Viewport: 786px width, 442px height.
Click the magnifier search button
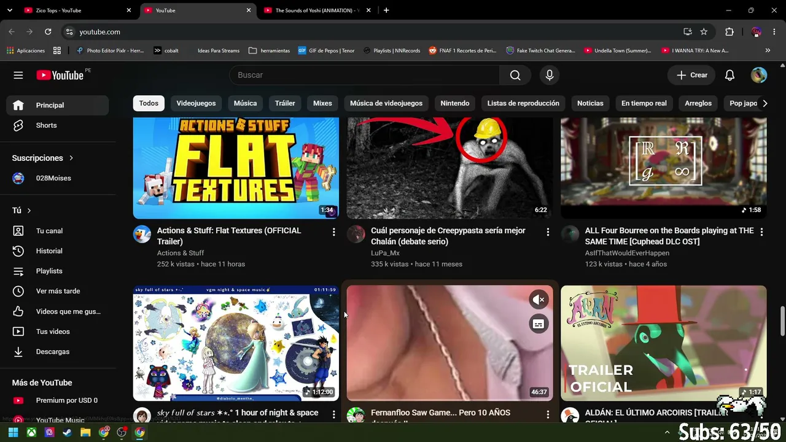coord(515,75)
